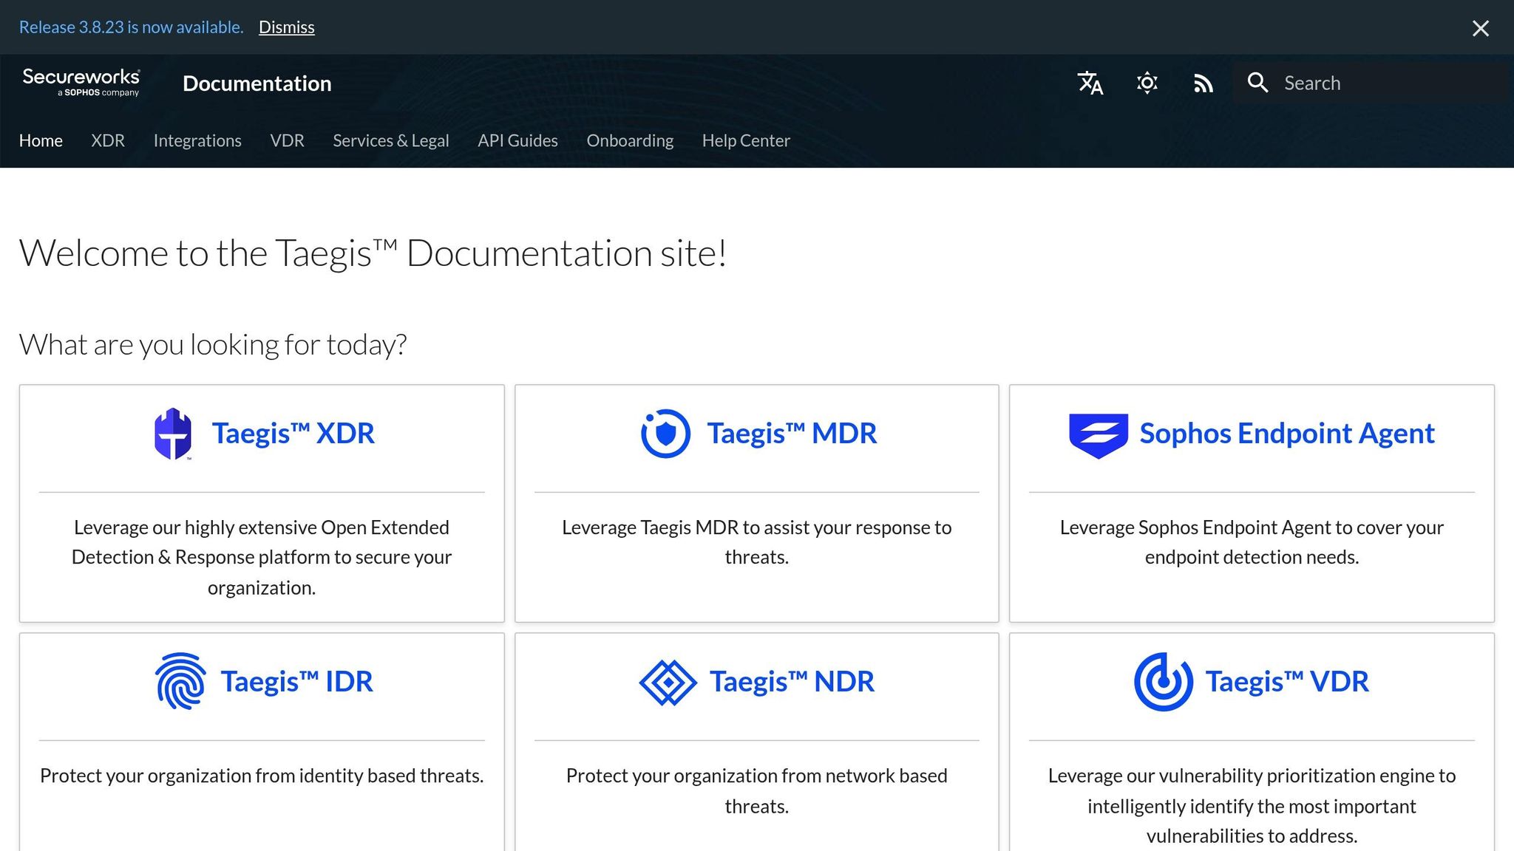The image size is (1514, 851).
Task: Open the API Guides tab
Action: click(x=517, y=140)
